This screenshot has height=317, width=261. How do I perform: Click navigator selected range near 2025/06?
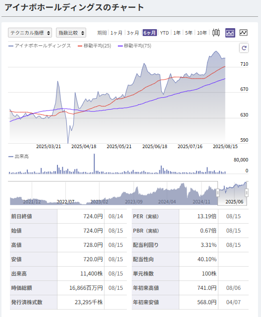[234, 201]
